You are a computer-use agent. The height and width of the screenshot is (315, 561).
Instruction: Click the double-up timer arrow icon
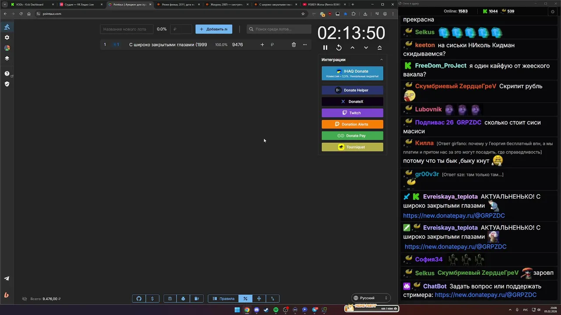380,47
